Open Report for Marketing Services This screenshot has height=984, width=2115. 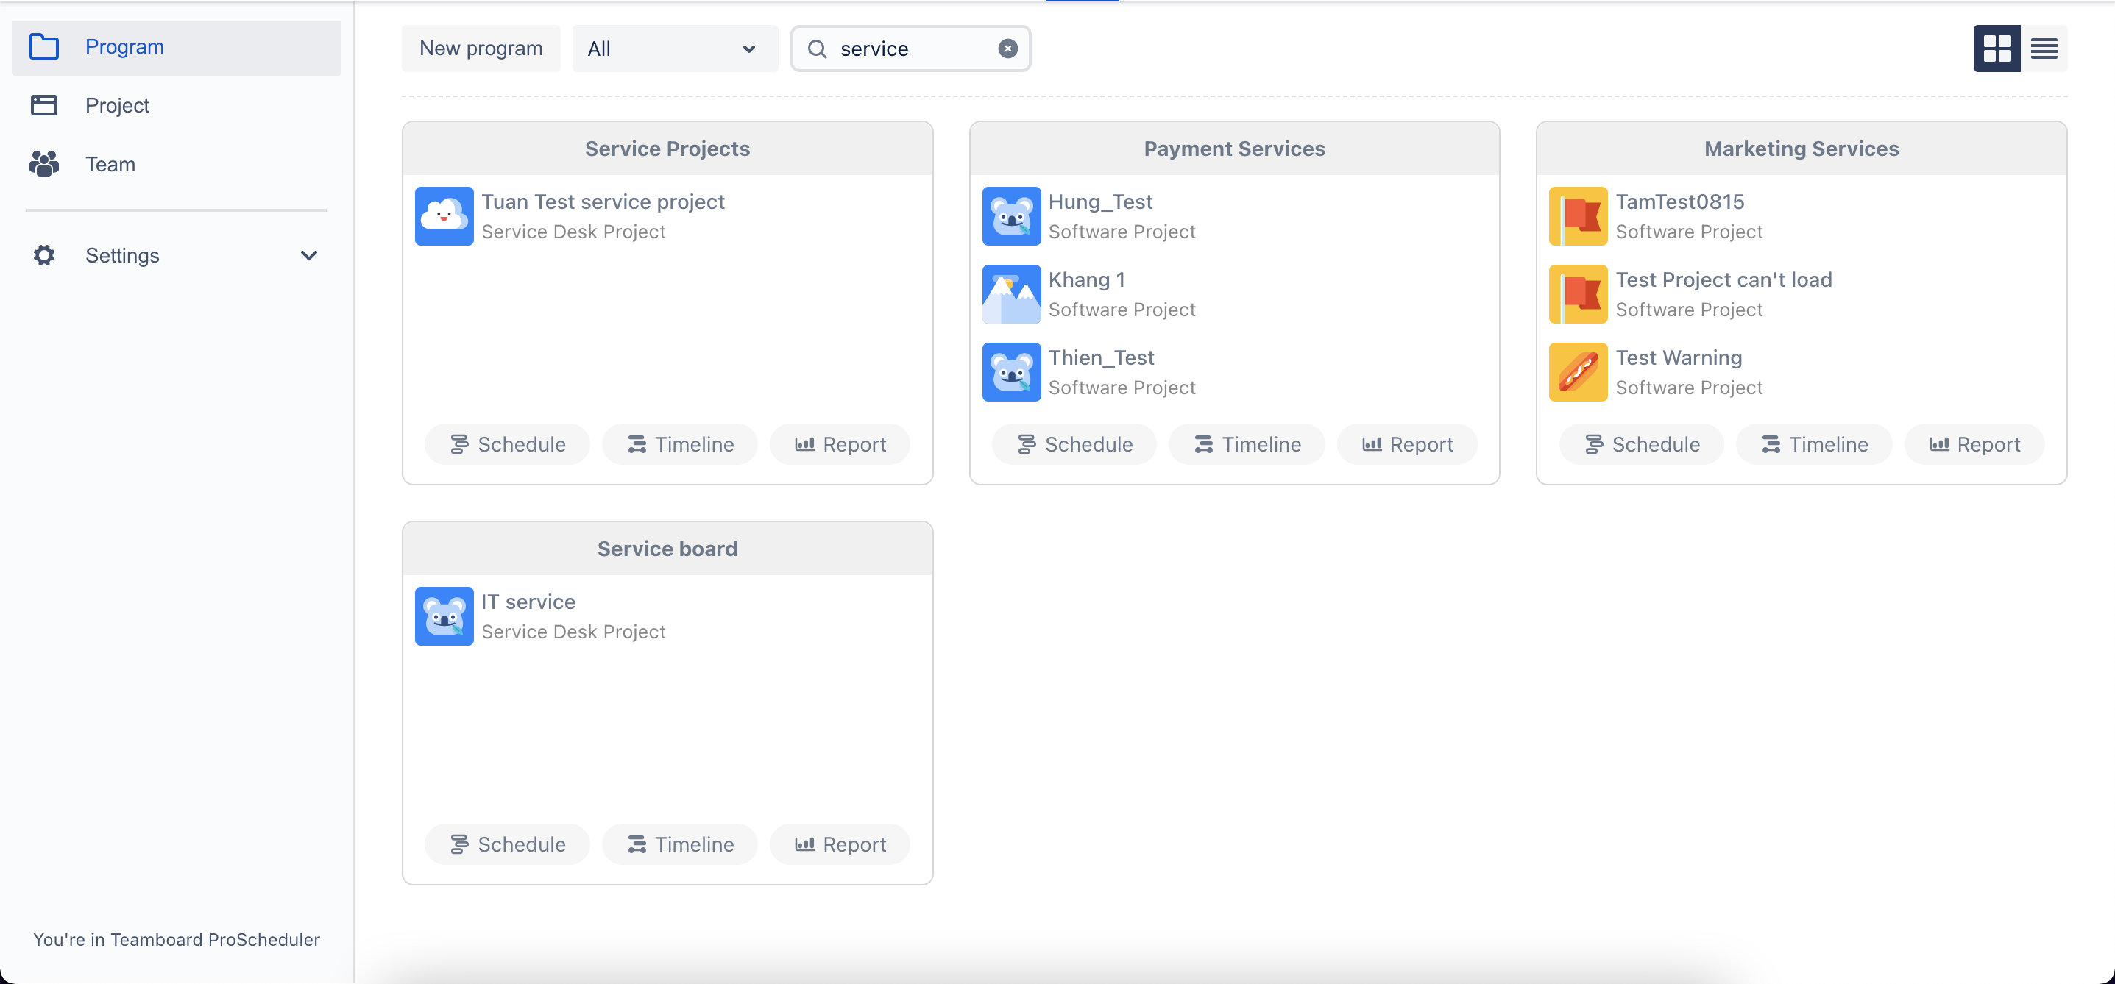point(1974,444)
